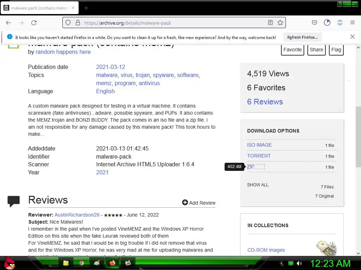
Task: Open the Firefox extension icon with blue circle
Action: pyautogui.click(x=327, y=22)
